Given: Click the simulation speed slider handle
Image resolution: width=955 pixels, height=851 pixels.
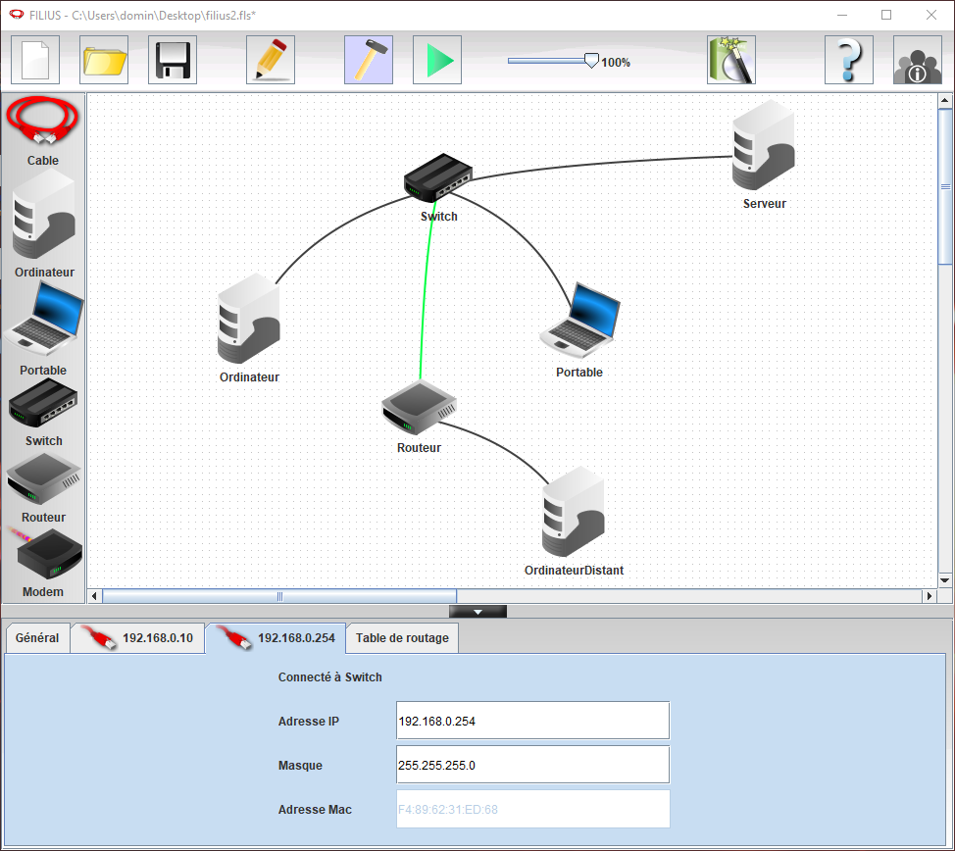Looking at the screenshot, I should point(591,60).
